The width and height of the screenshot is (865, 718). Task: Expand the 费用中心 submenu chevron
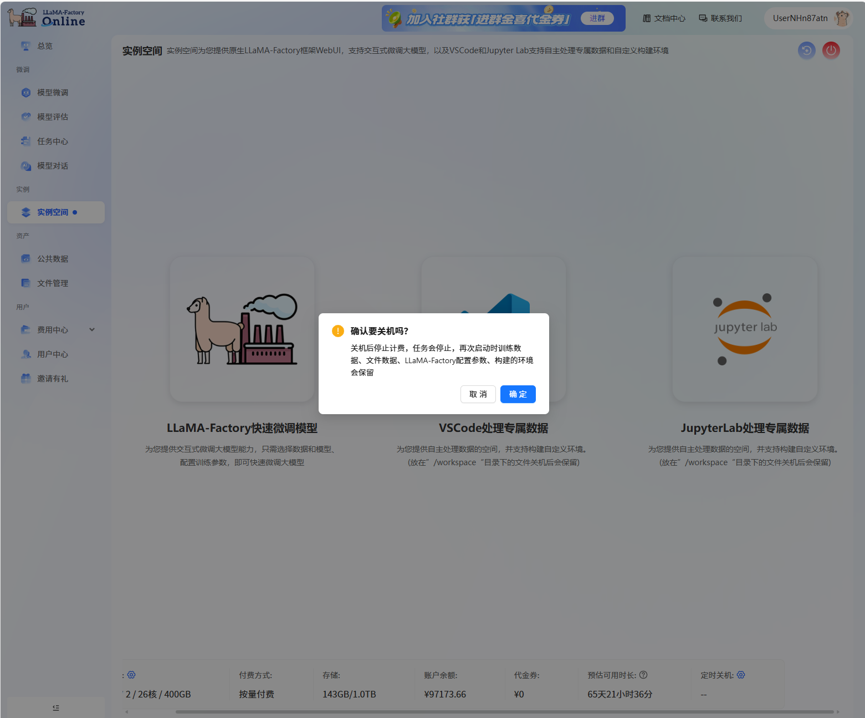[92, 330]
